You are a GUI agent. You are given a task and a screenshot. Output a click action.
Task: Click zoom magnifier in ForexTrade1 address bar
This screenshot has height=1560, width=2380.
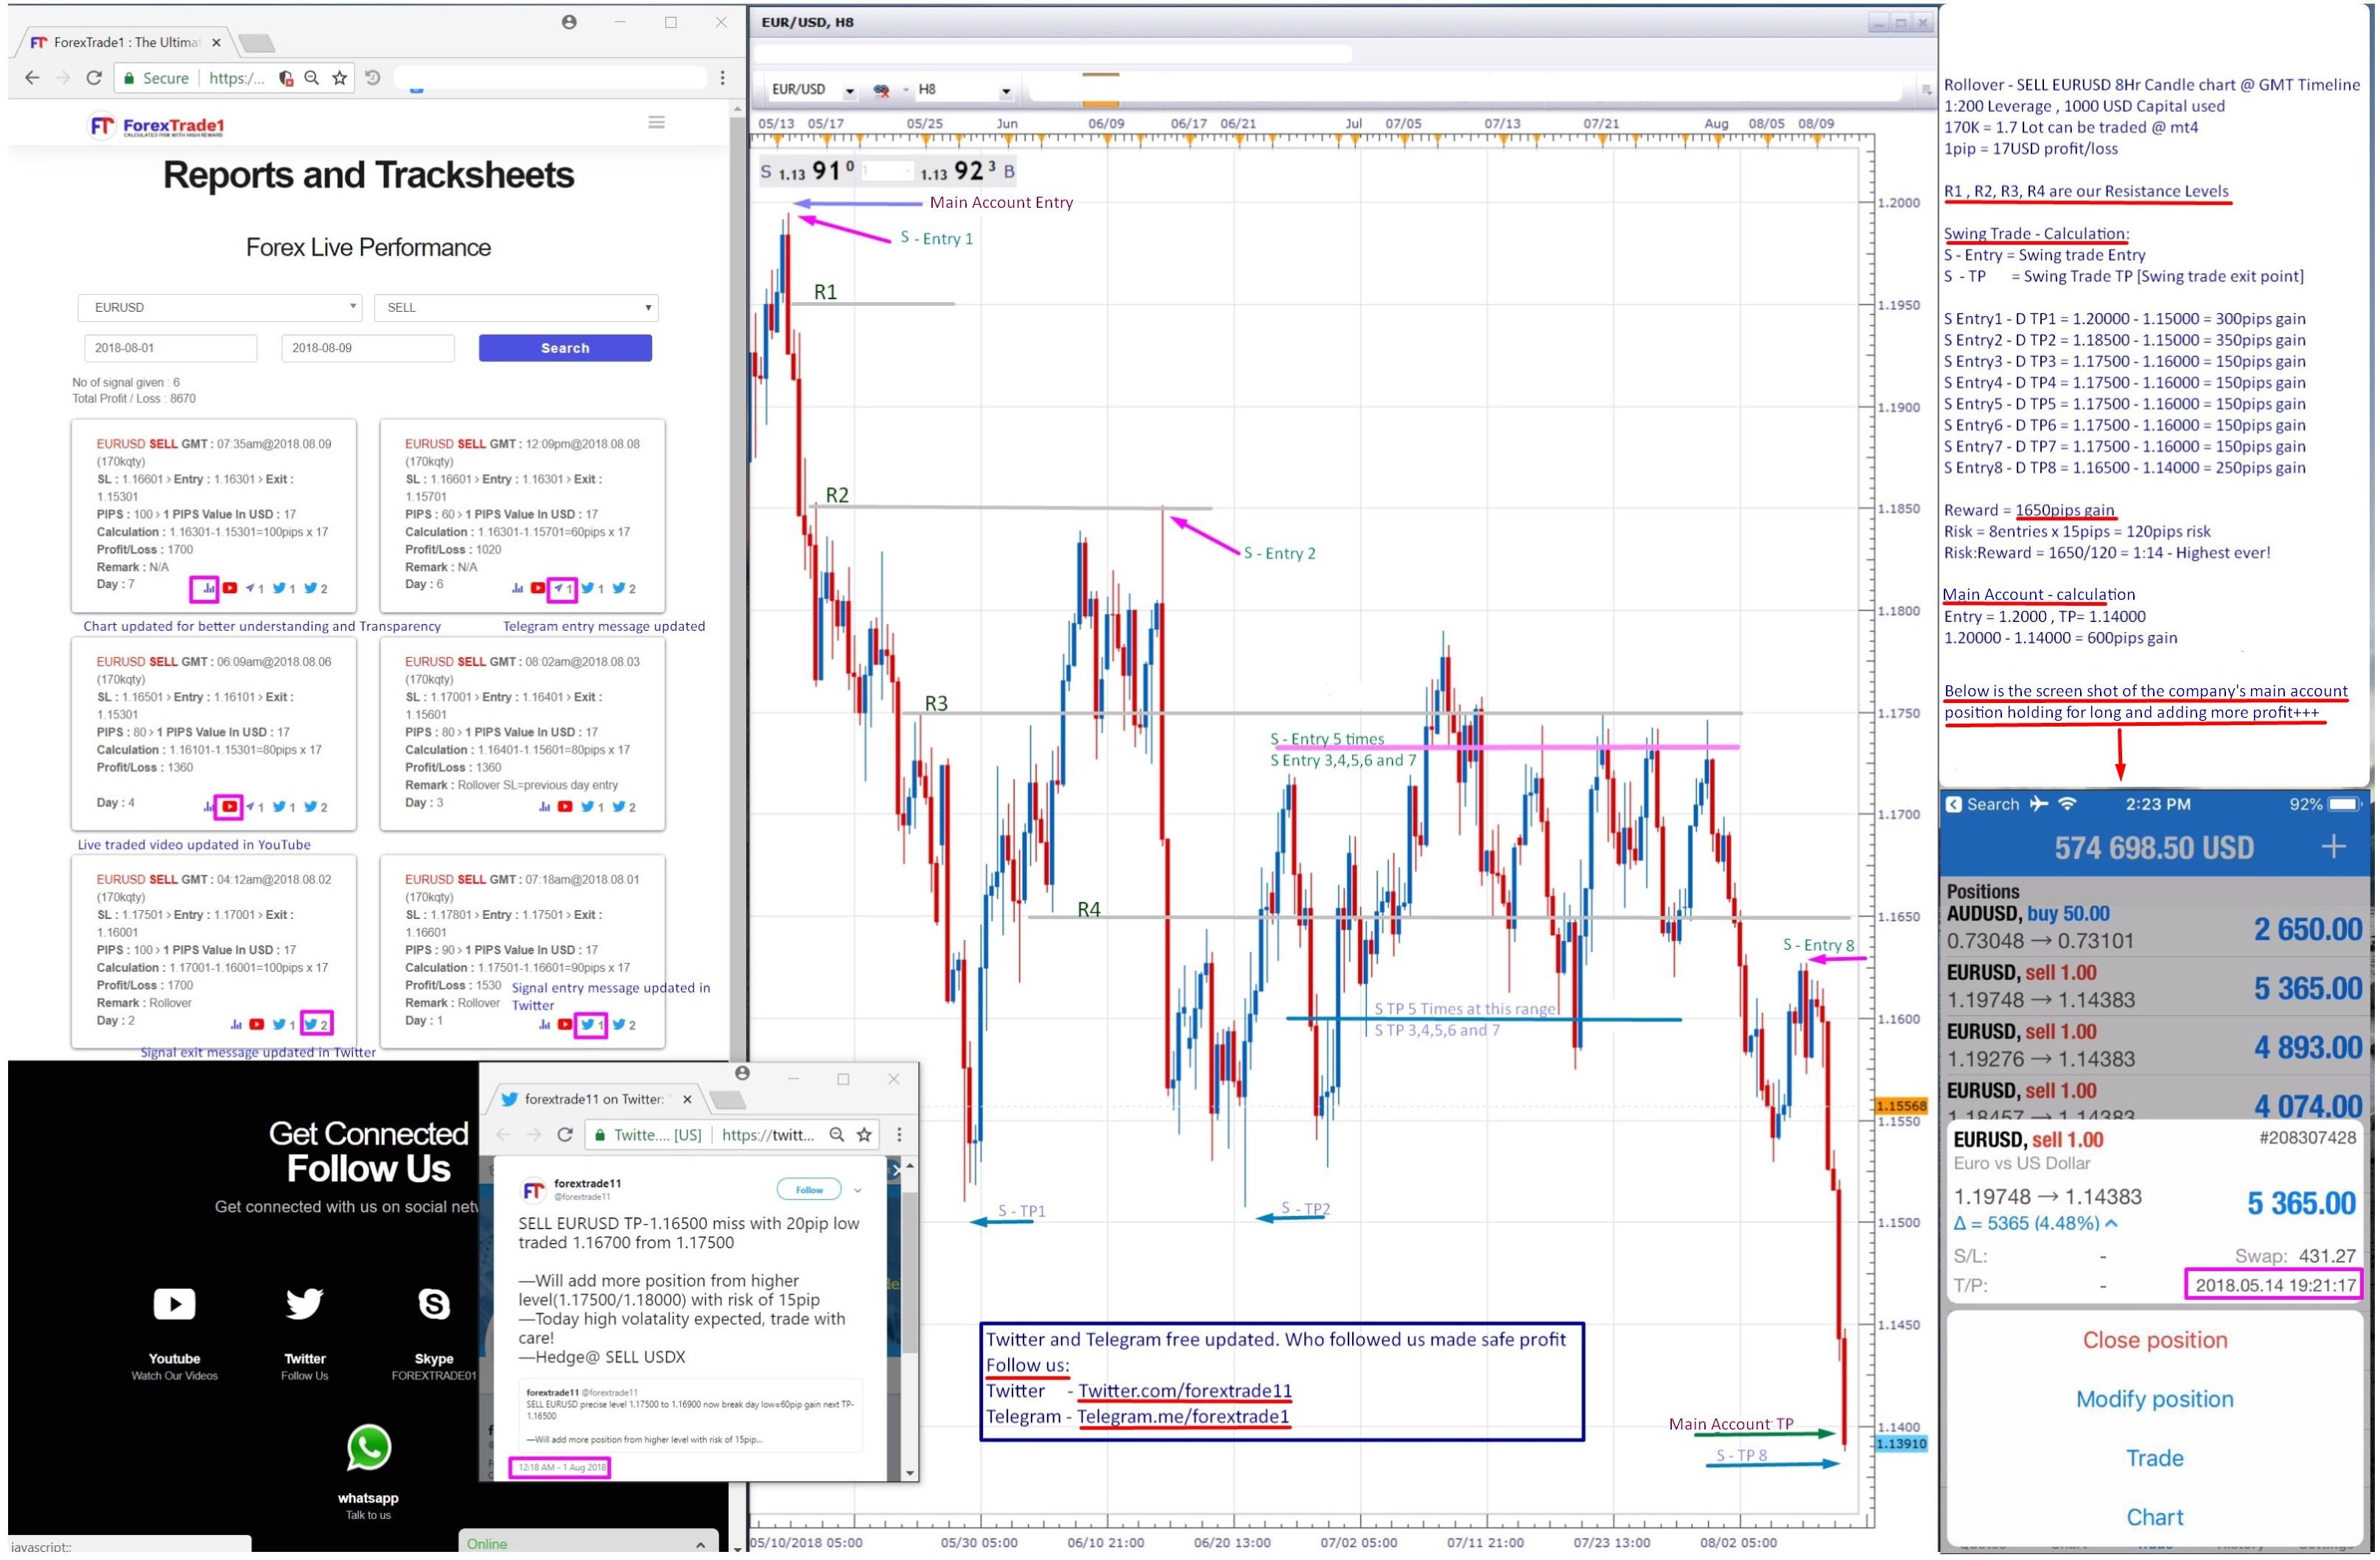click(312, 78)
